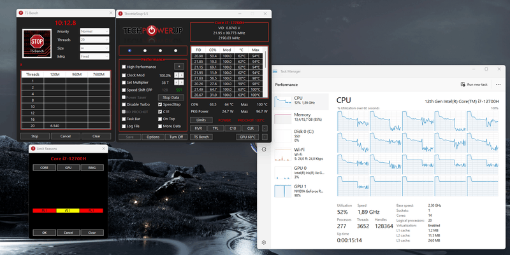Click OK in the Limit Reasons window

coord(44,233)
